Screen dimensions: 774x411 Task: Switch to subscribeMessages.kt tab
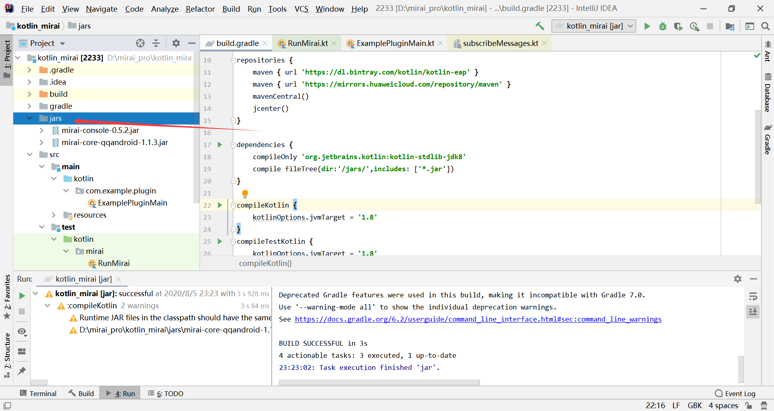pos(499,43)
